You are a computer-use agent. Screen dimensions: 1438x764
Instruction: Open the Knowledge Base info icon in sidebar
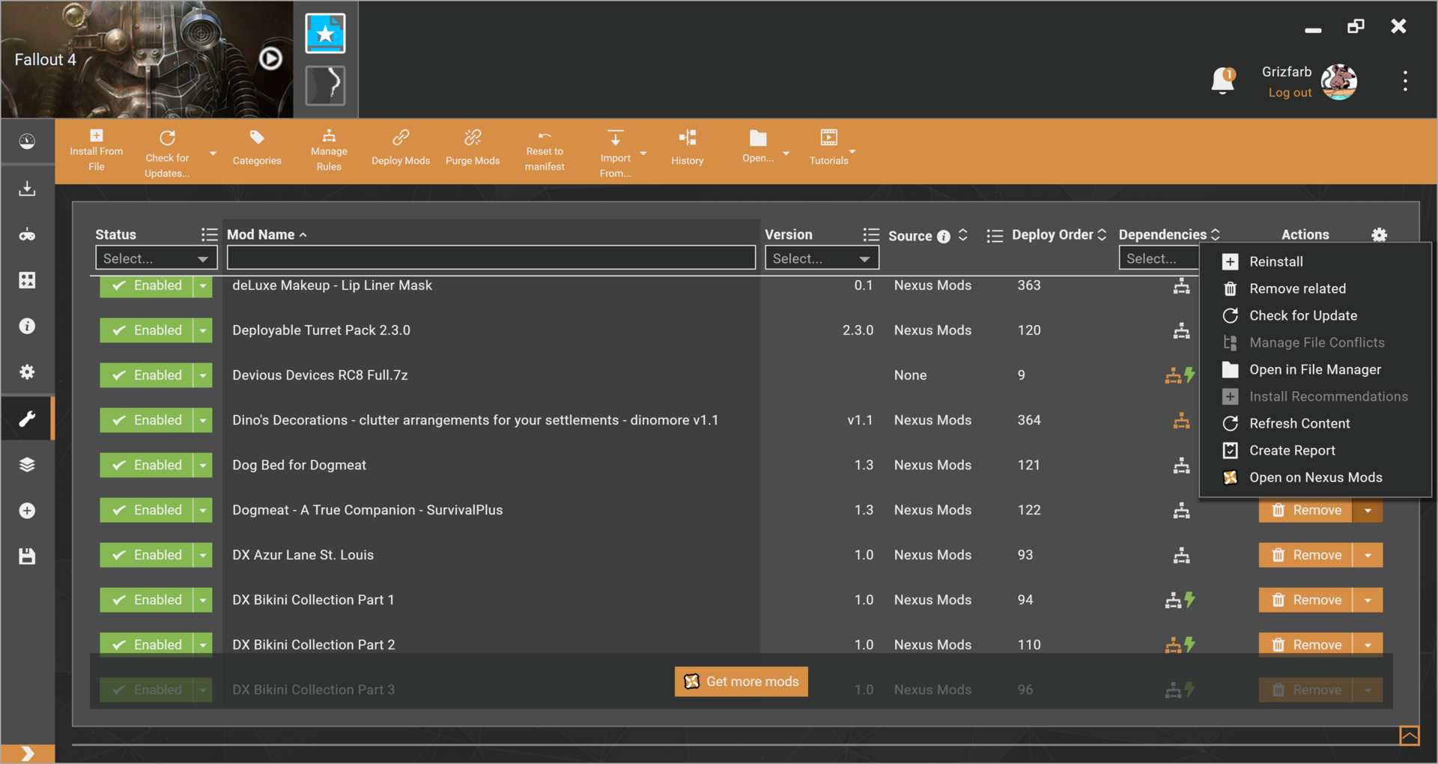tap(27, 326)
